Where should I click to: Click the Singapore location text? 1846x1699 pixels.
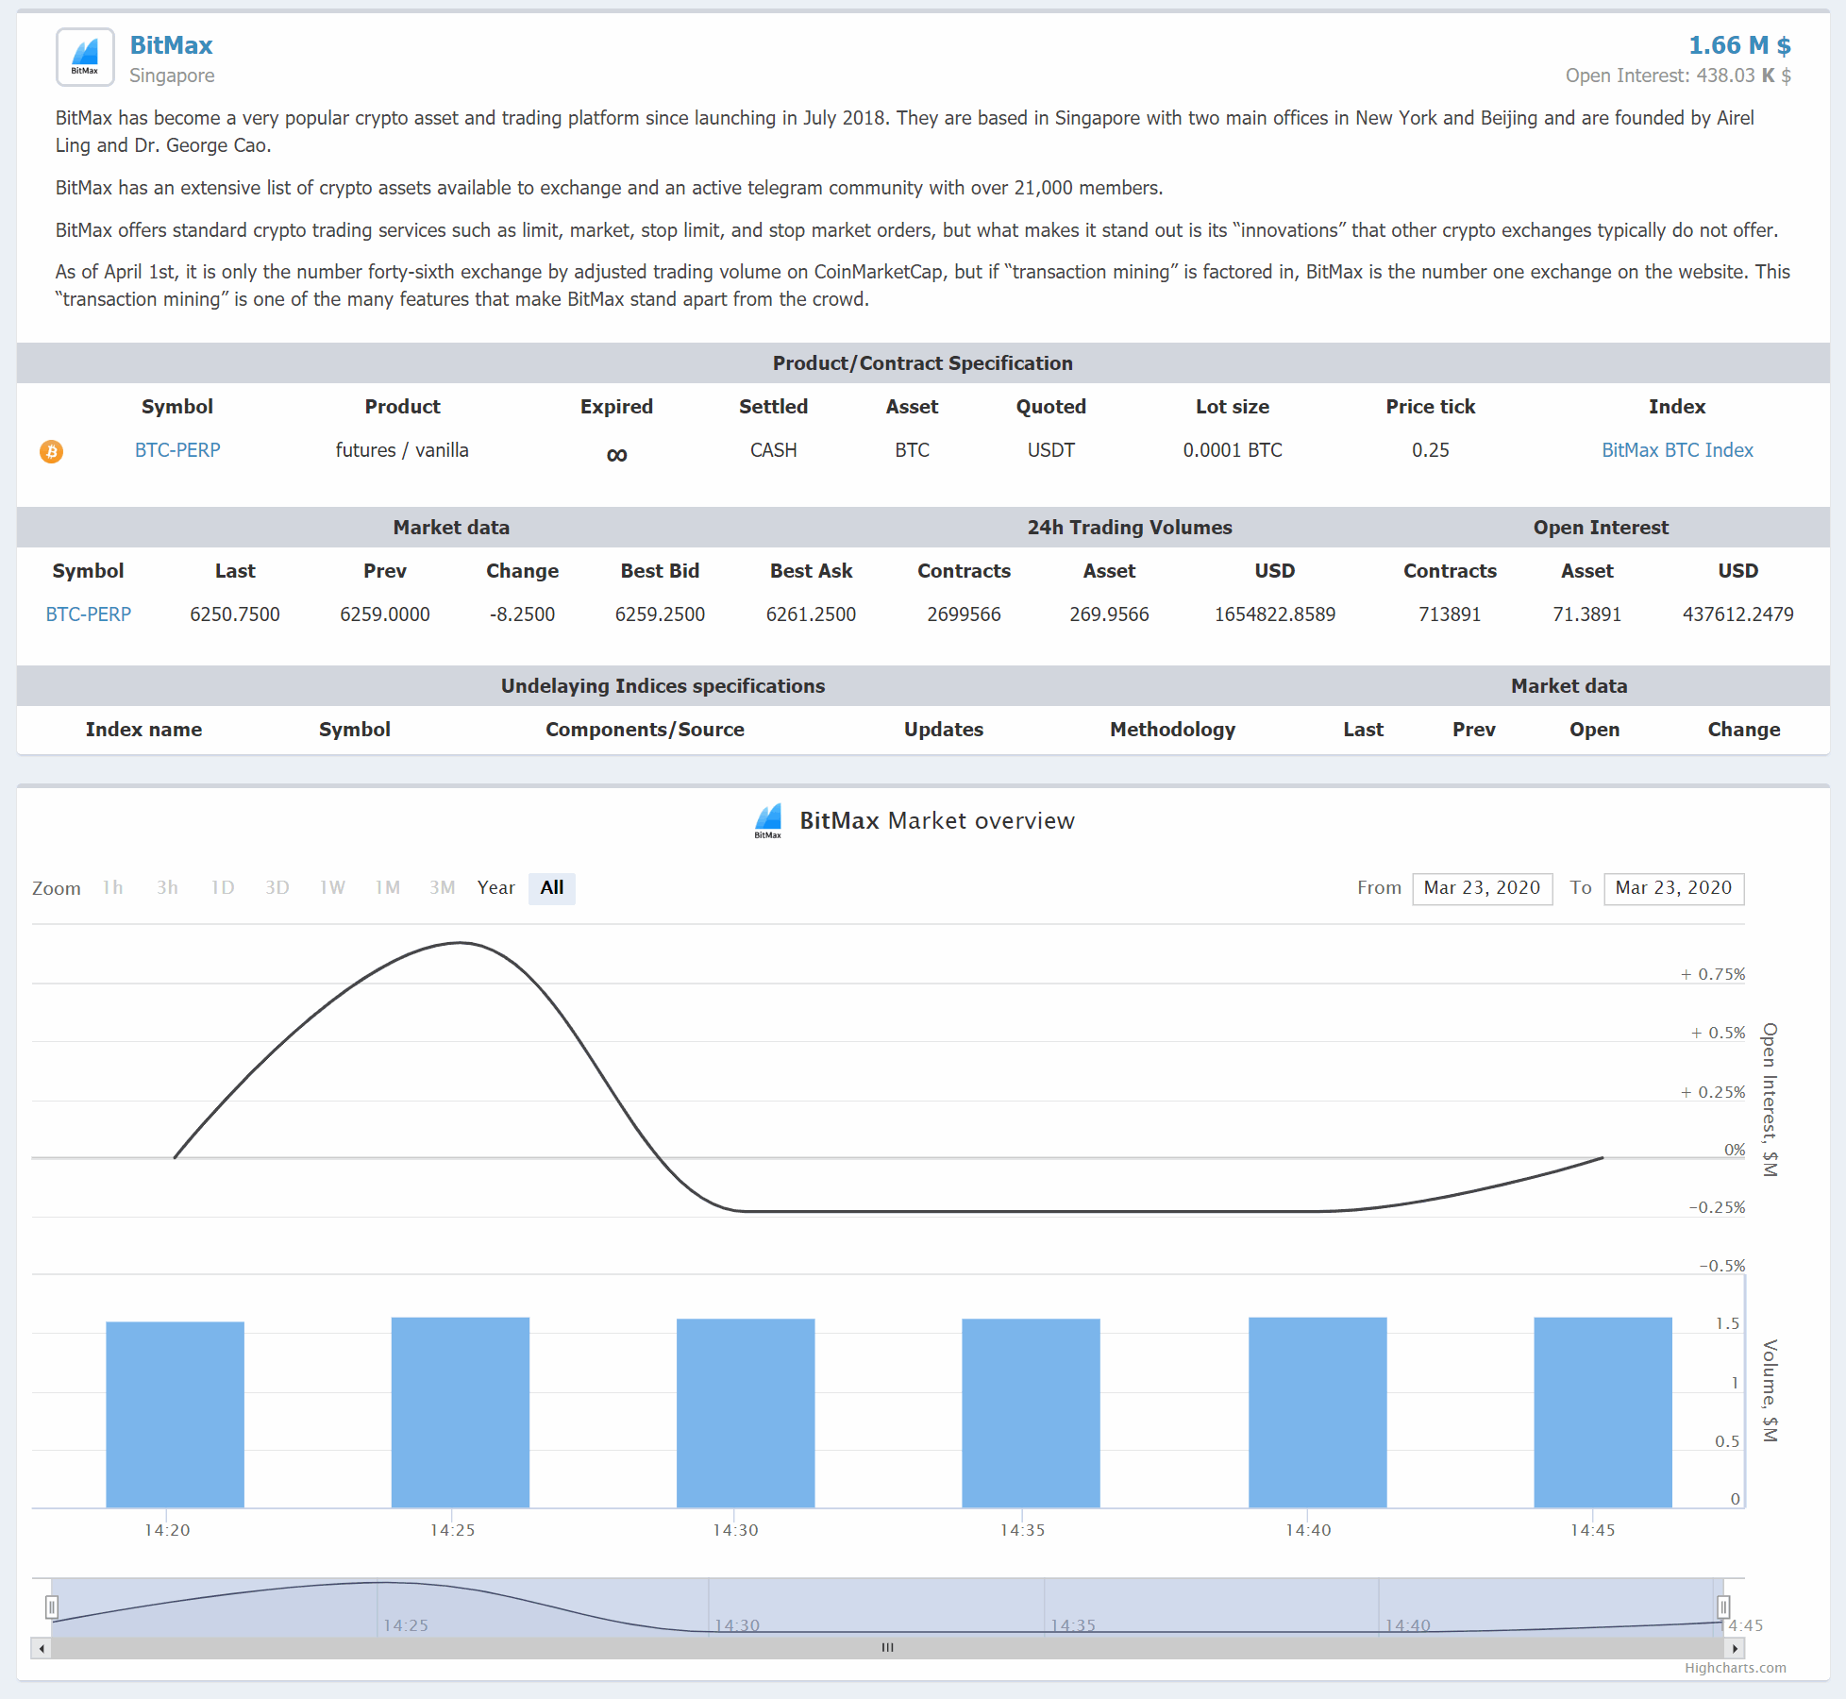click(x=172, y=76)
